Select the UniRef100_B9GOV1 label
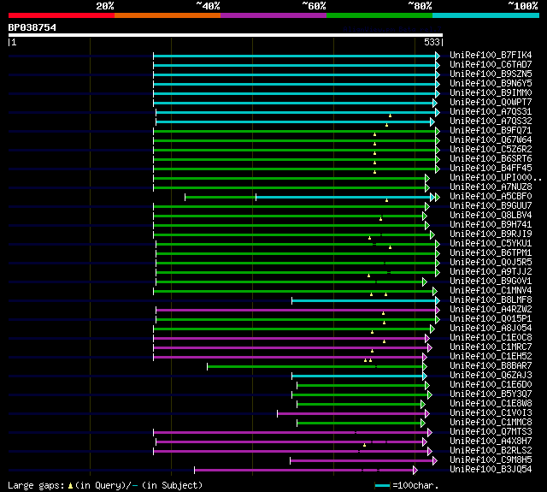Viewport: 547px width, 492px height. click(x=491, y=282)
